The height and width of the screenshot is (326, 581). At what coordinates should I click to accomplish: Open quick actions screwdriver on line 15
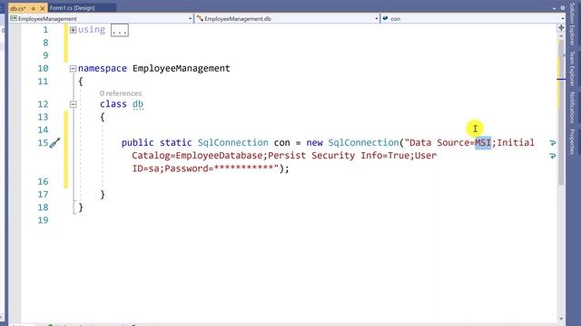point(54,143)
